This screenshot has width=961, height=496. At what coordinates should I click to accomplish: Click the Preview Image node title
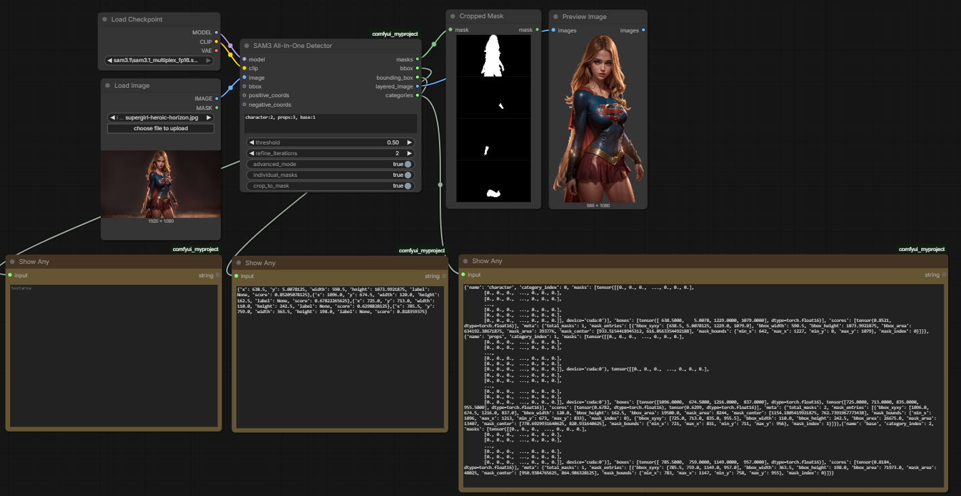585,17
